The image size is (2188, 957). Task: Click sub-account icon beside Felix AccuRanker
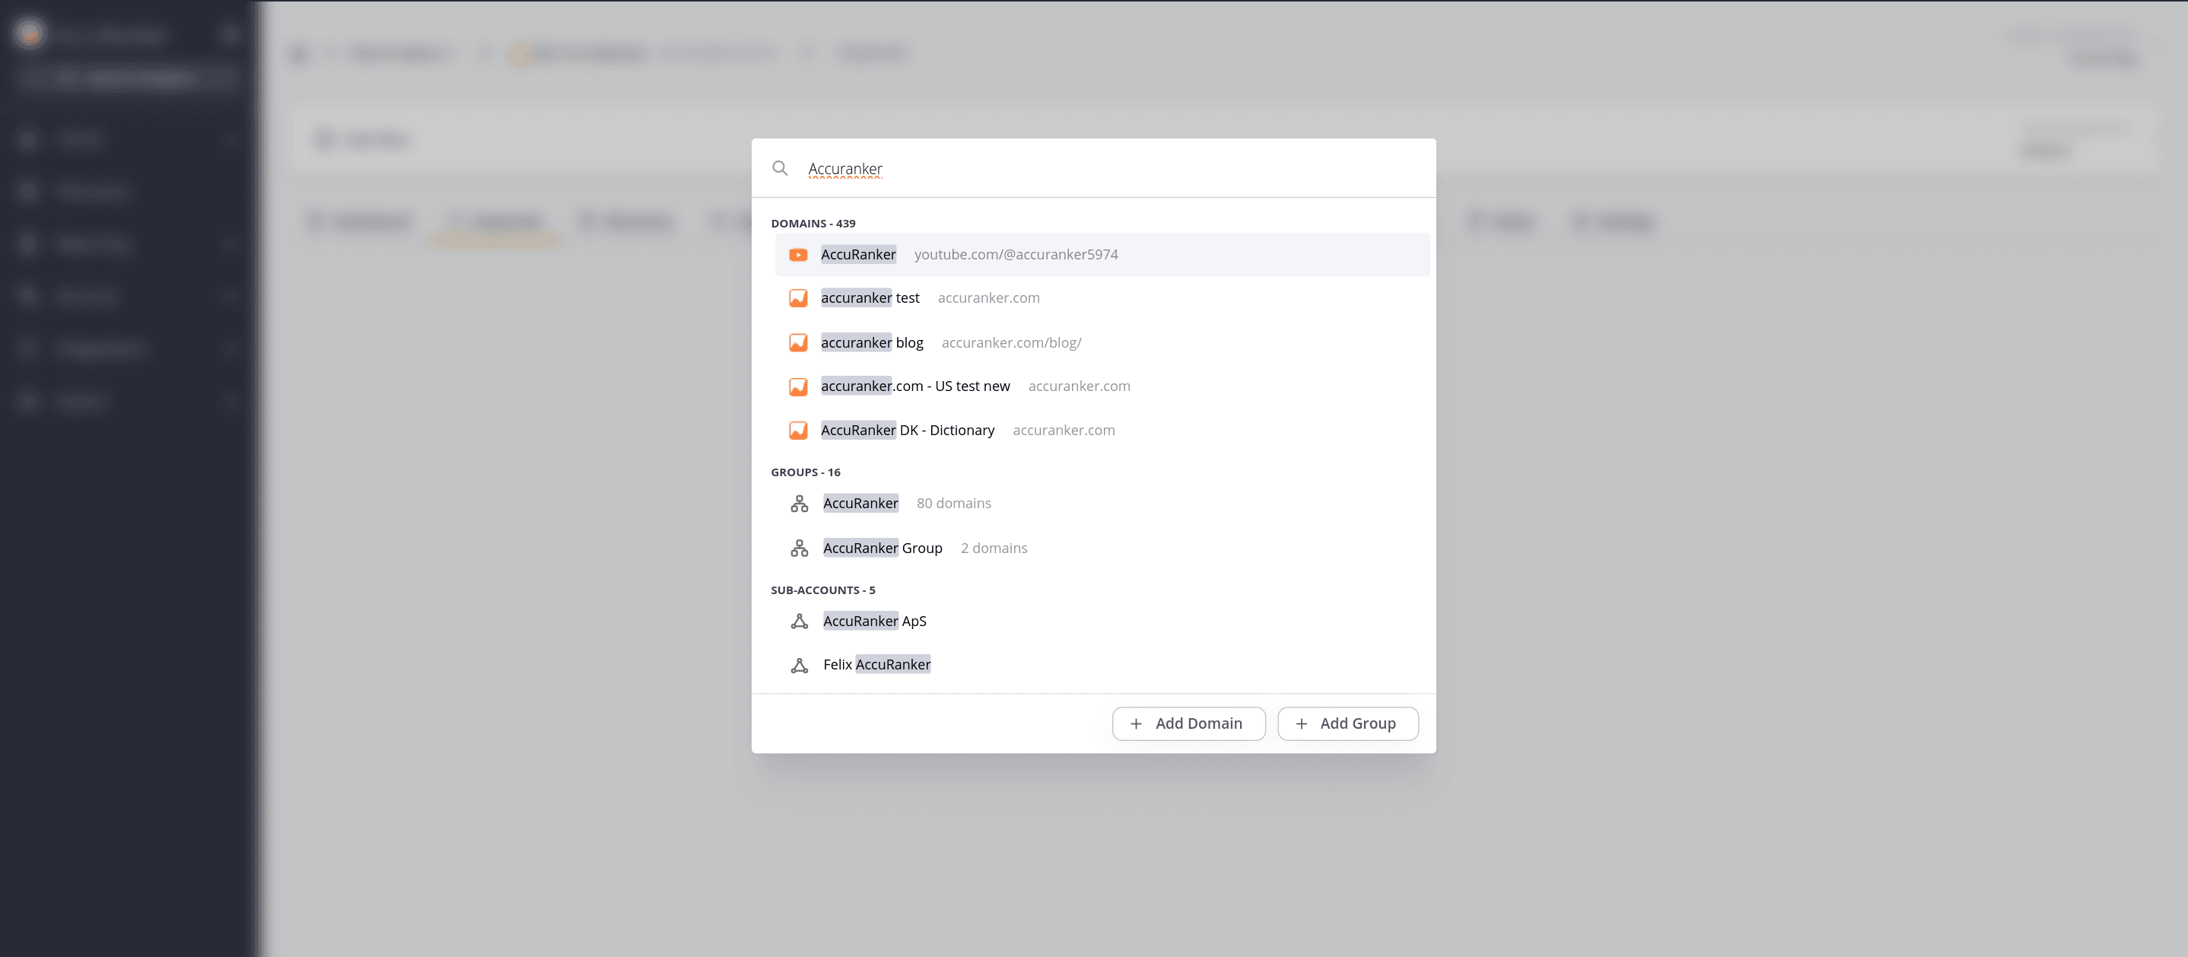pos(800,666)
